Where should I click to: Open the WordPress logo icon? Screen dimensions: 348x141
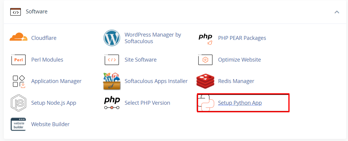click(112, 38)
